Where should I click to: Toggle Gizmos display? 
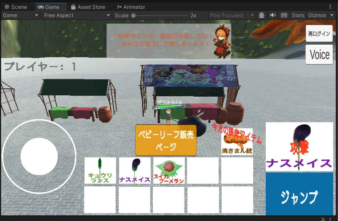[317, 15]
